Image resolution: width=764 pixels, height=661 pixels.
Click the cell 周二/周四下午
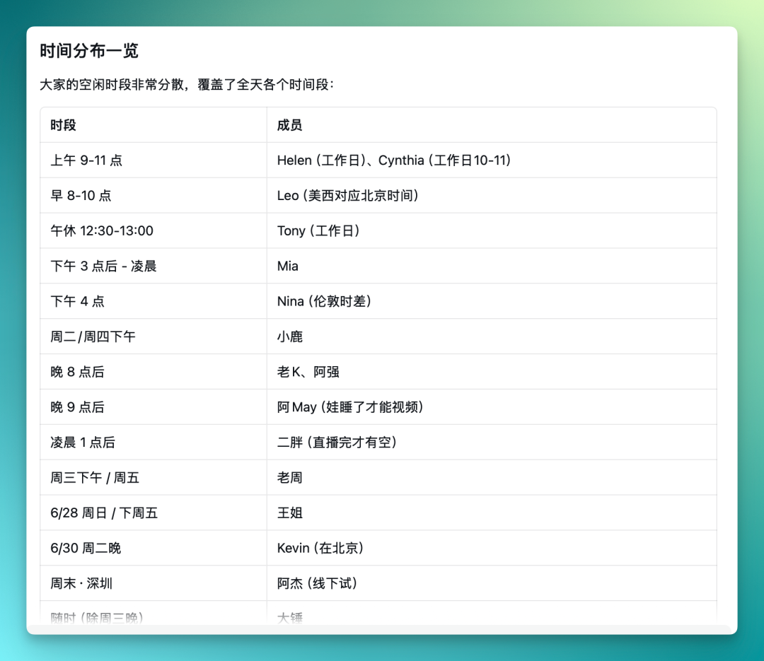[x=154, y=337]
